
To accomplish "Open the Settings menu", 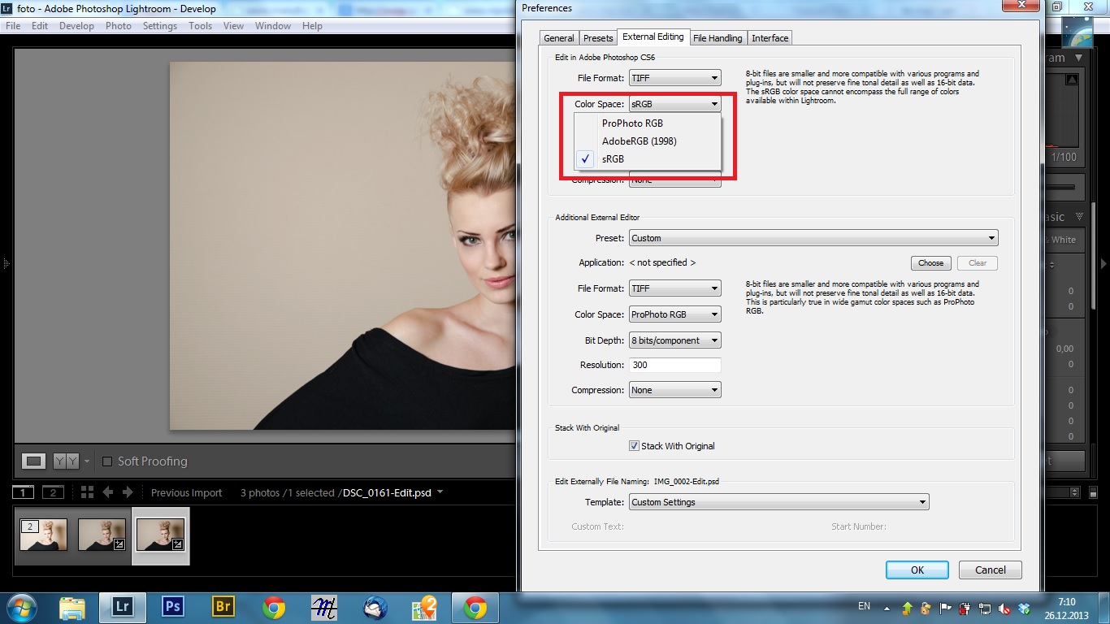I will click(x=160, y=26).
